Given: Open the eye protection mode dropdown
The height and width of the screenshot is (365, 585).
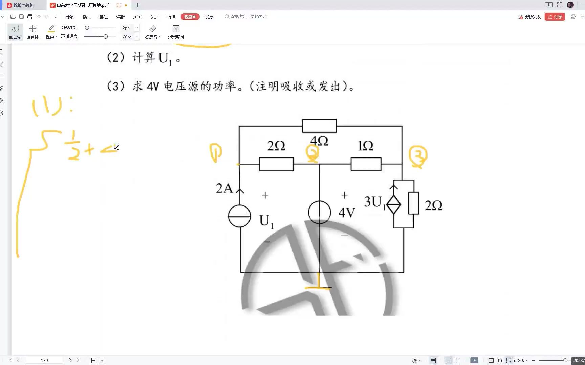Looking at the screenshot, I should pos(416,361).
